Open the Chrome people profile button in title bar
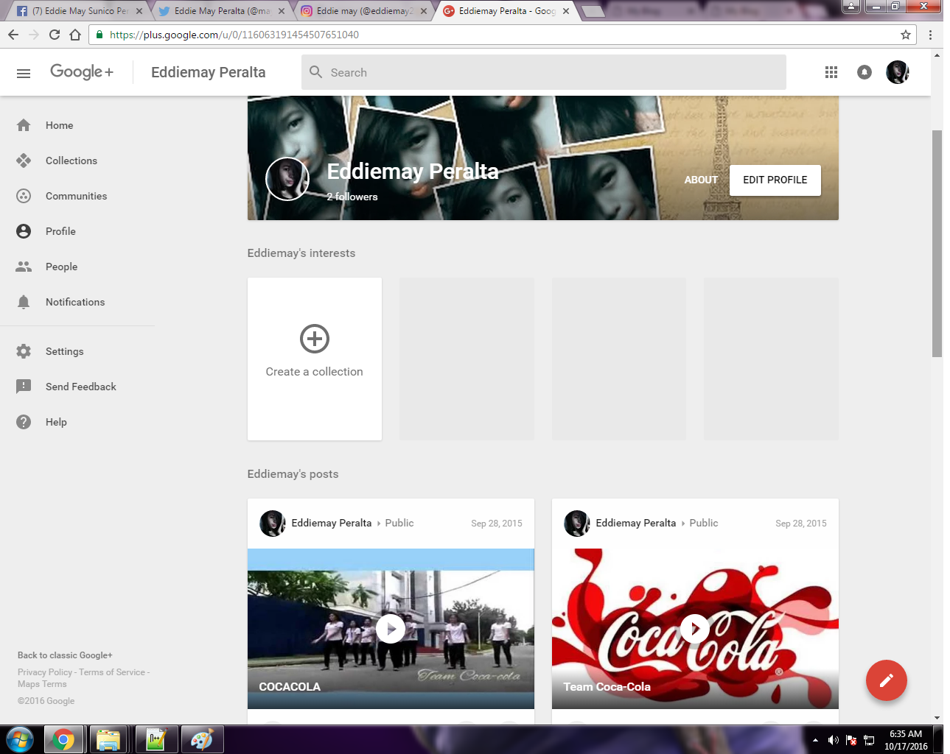This screenshot has width=950, height=754. click(x=851, y=6)
